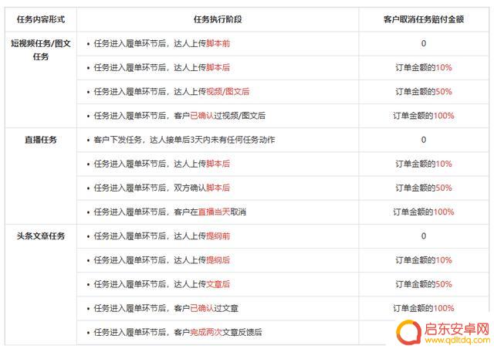The width and height of the screenshot is (494, 349).
Task: Click 订单金额的100% for 客户在直播当天取消
Action: tap(424, 212)
